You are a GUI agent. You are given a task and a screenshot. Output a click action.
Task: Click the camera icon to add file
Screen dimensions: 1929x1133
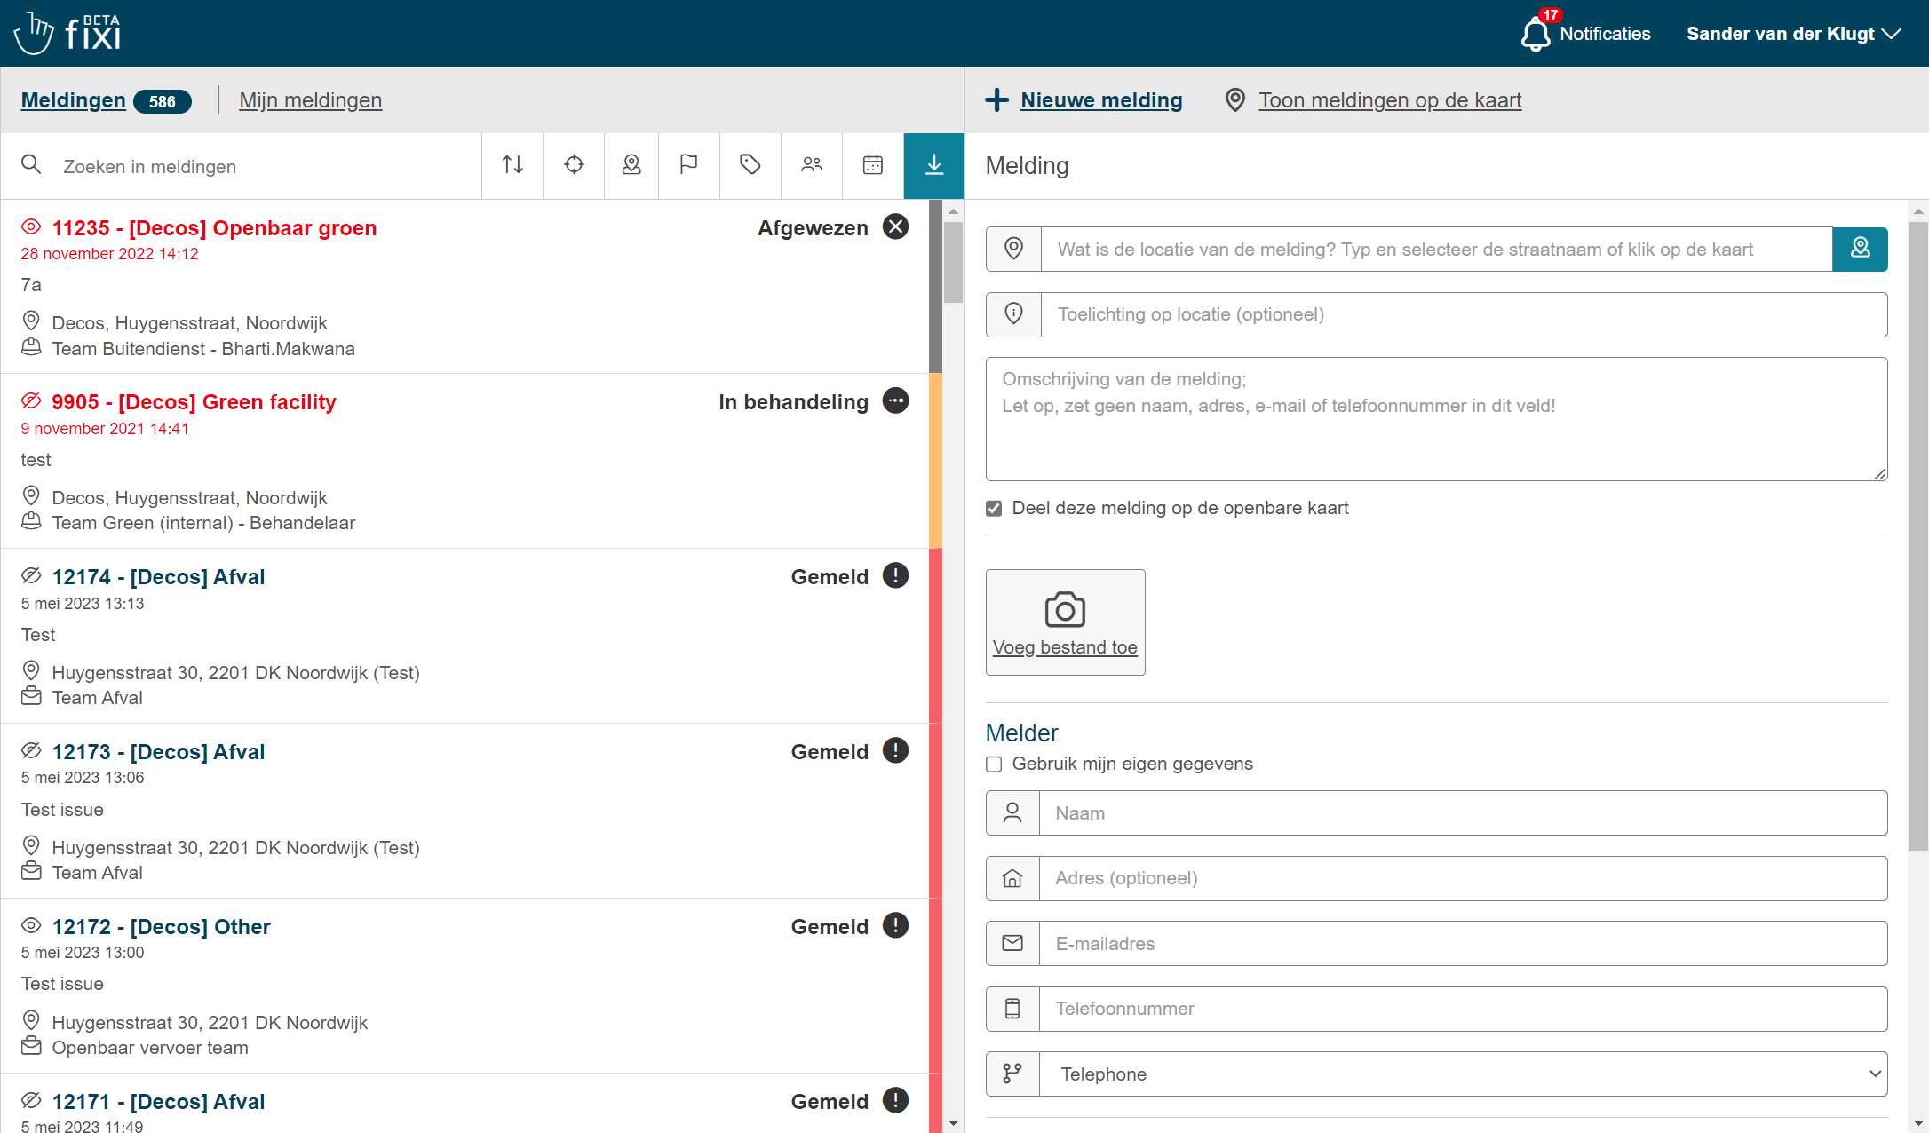1065,610
